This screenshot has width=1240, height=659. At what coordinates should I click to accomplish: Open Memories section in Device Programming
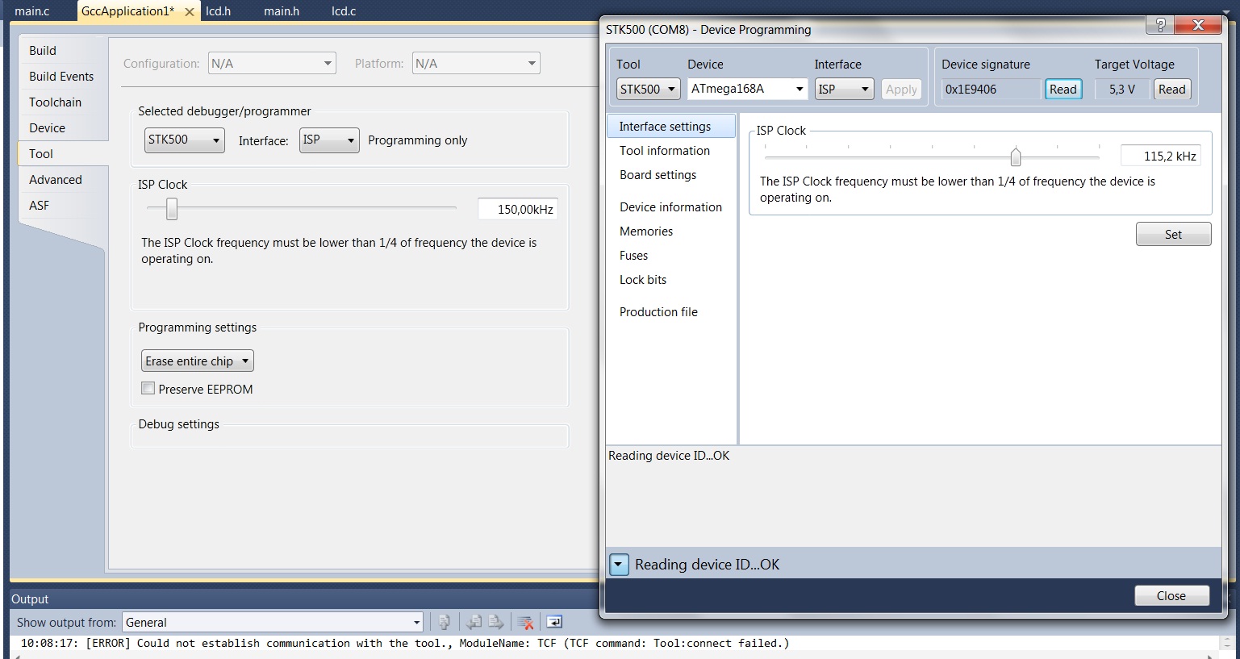[x=646, y=231]
